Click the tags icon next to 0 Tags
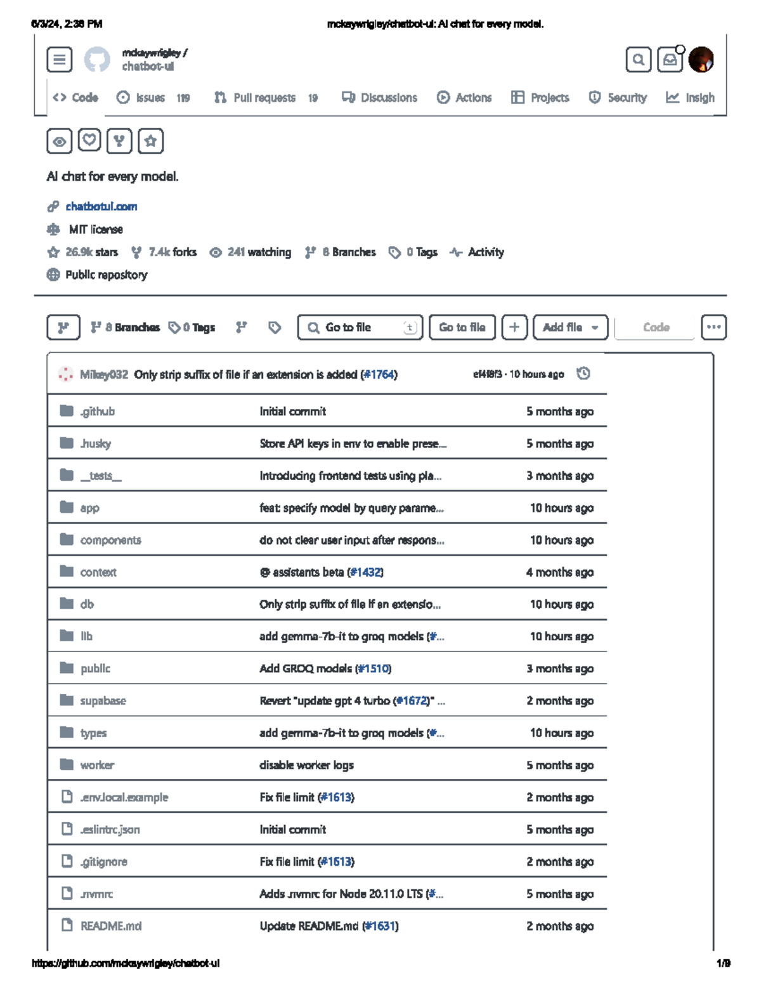This screenshot has width=761, height=985. [x=174, y=327]
